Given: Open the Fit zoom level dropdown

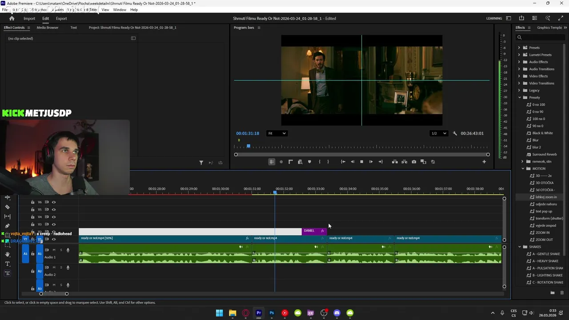Looking at the screenshot, I should pyautogui.click(x=276, y=133).
